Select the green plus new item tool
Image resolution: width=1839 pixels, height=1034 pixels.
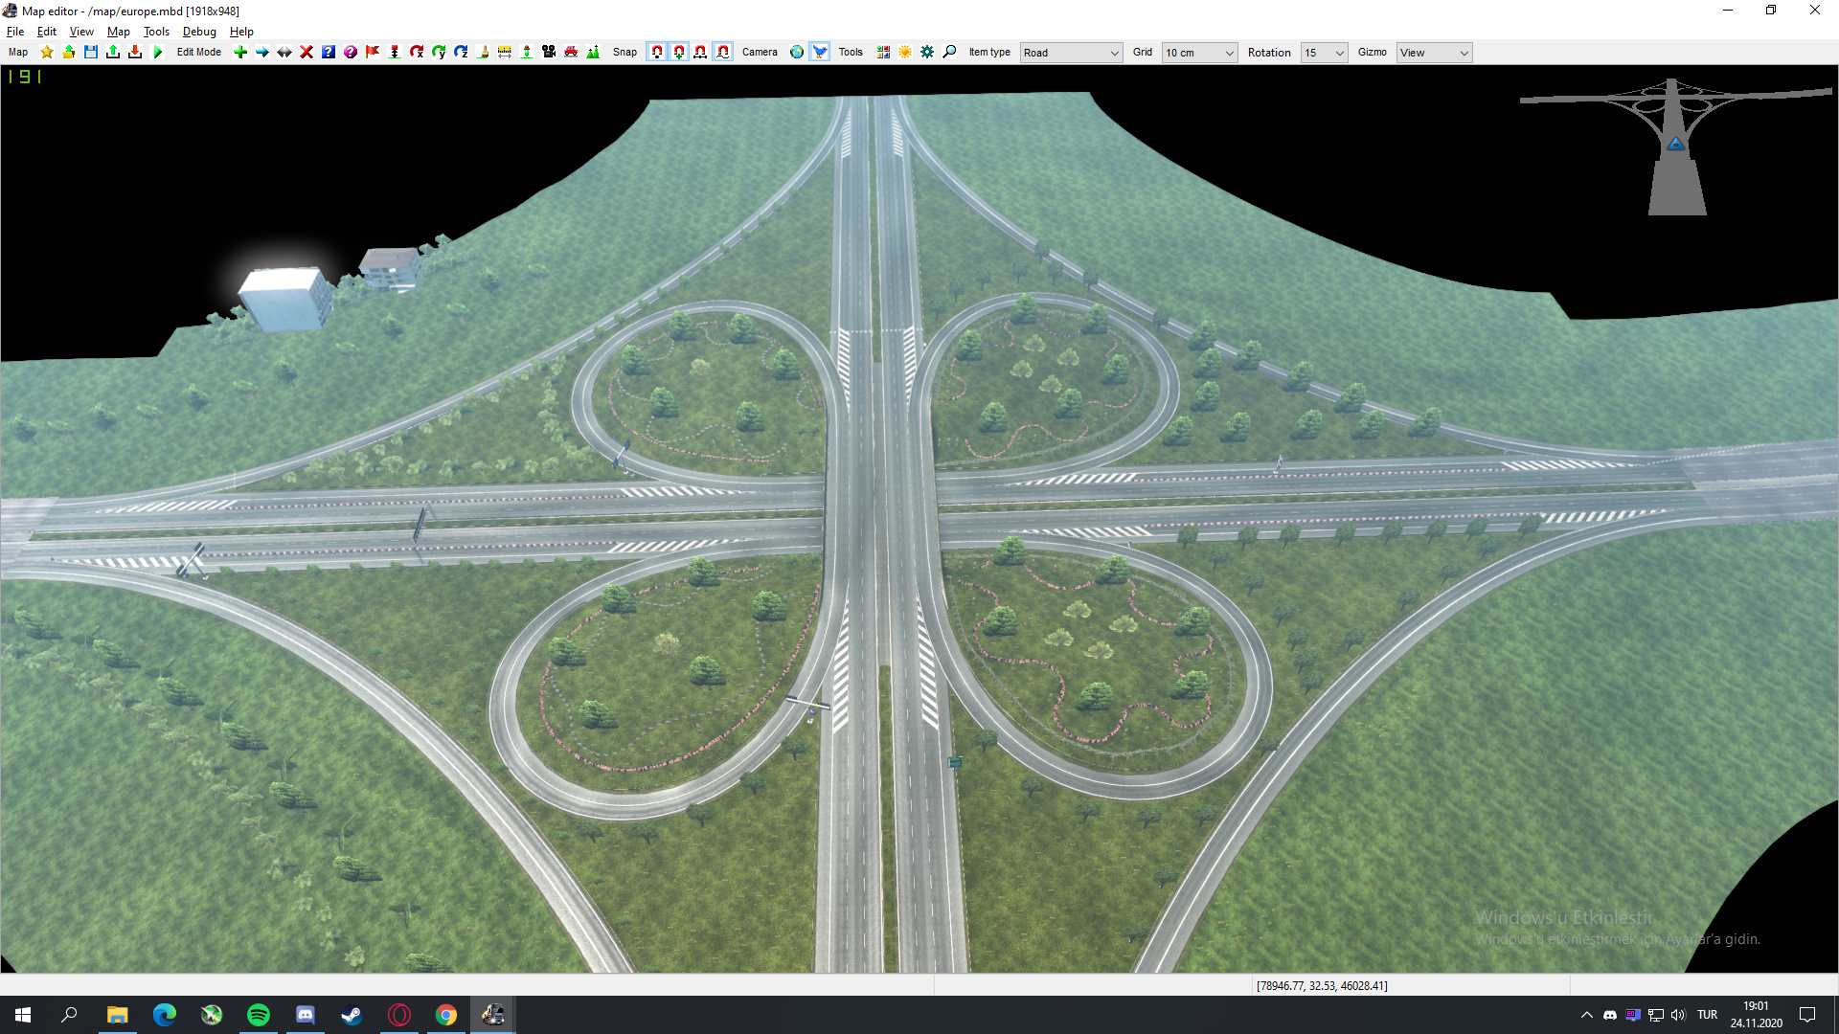[240, 53]
